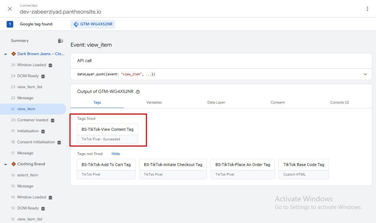Select the Dark Brown Jeans page entry
The width and height of the screenshot is (376, 223).
pos(40,54)
